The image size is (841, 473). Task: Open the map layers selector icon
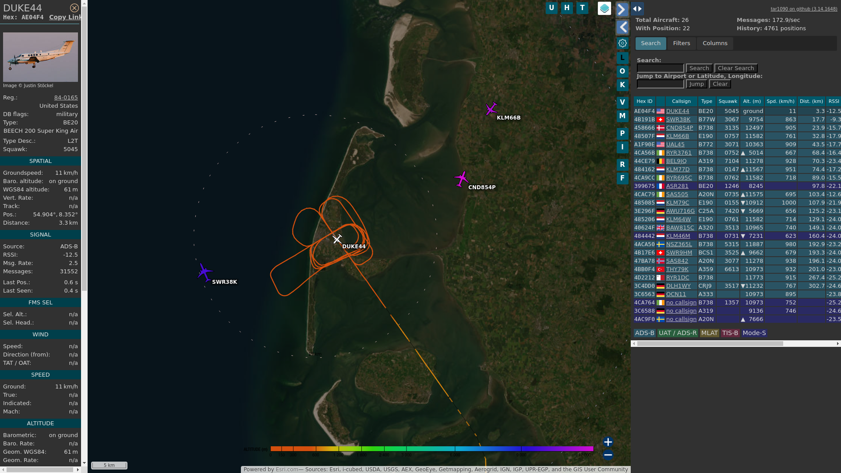pyautogui.click(x=604, y=8)
